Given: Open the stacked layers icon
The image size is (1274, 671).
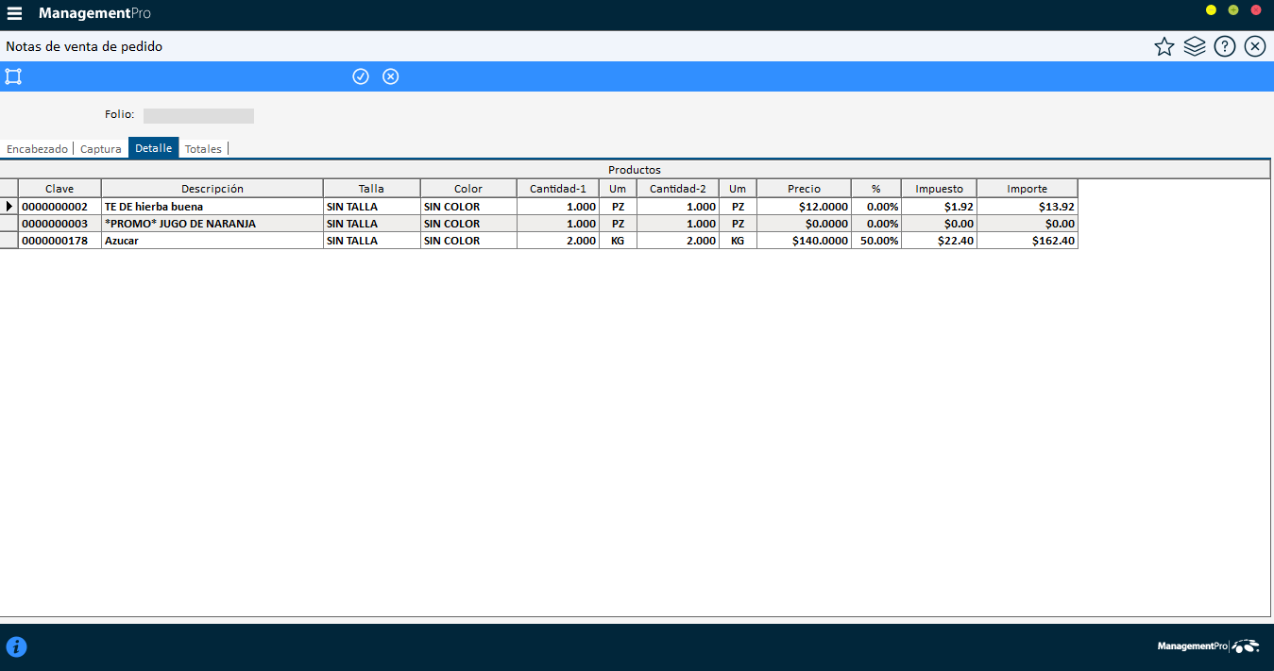Looking at the screenshot, I should click(1195, 46).
